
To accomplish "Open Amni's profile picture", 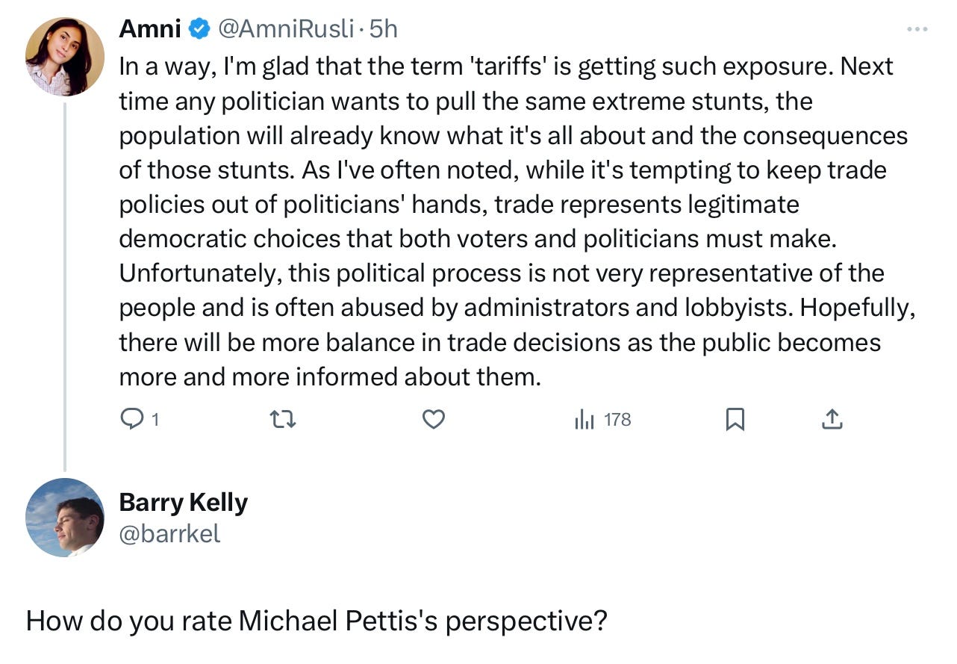I will tap(65, 57).
